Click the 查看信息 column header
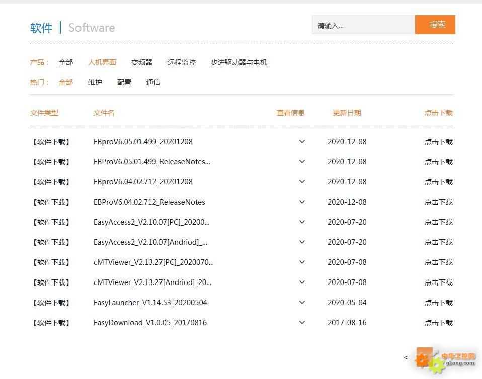This screenshot has height=379, width=482. (x=290, y=113)
